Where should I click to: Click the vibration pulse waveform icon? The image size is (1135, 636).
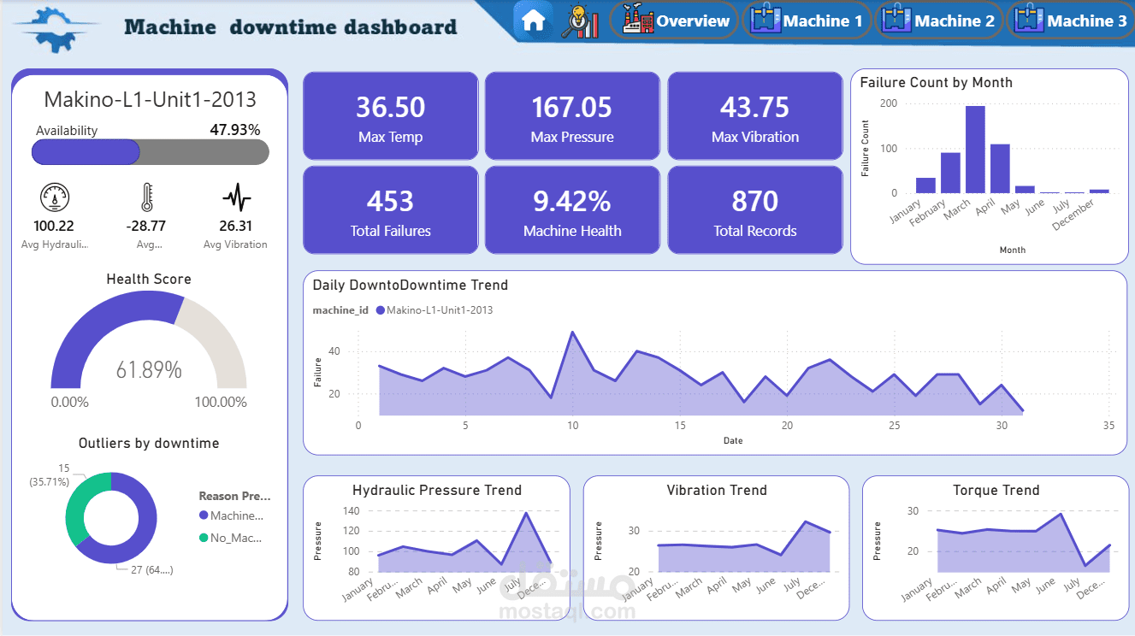coord(236,197)
